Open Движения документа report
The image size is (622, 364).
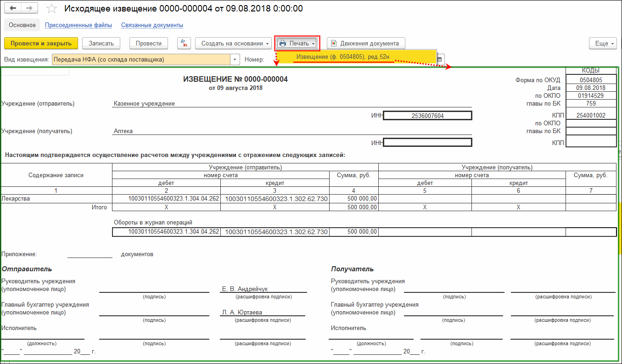(366, 43)
